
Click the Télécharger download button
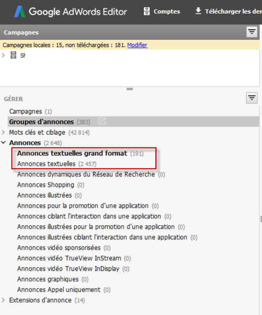pos(228,11)
